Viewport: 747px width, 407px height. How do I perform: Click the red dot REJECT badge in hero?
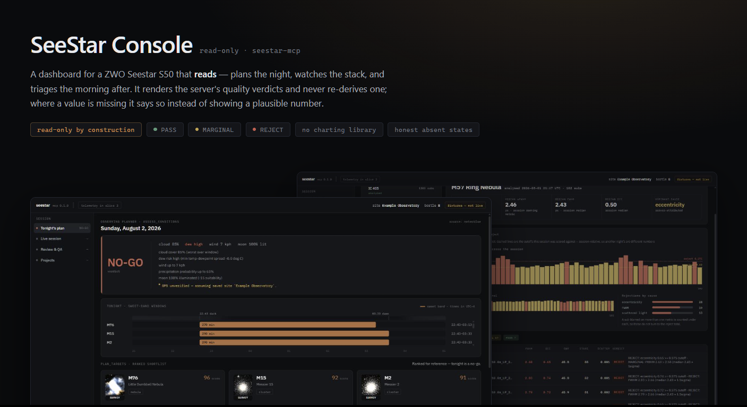click(x=268, y=130)
